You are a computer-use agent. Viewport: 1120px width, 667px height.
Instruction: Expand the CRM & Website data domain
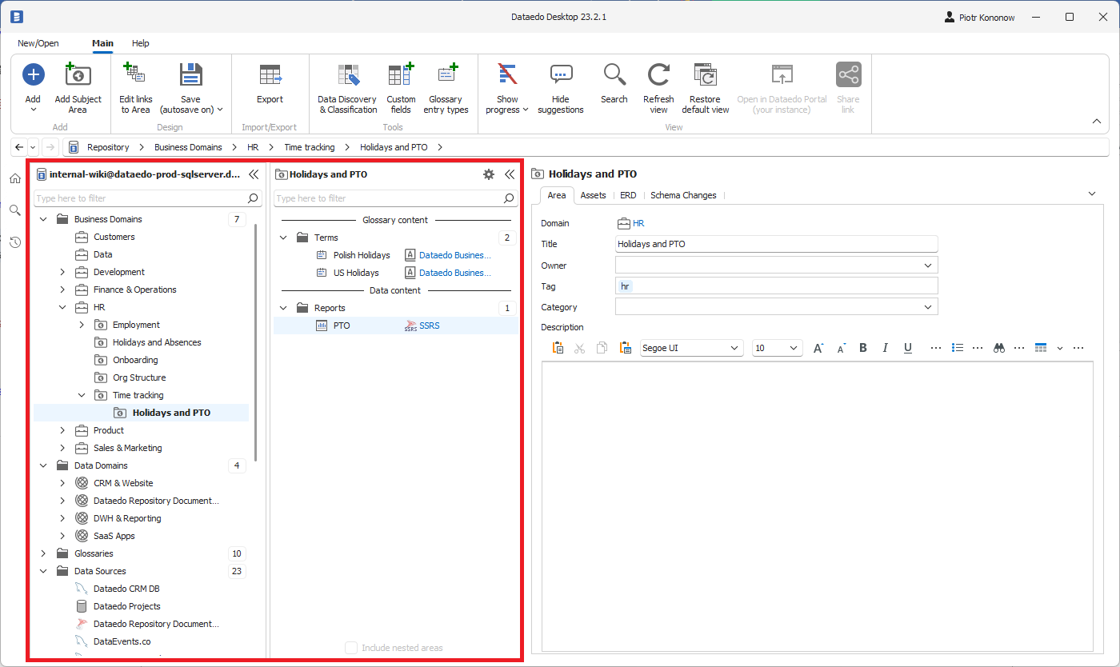tap(62, 483)
